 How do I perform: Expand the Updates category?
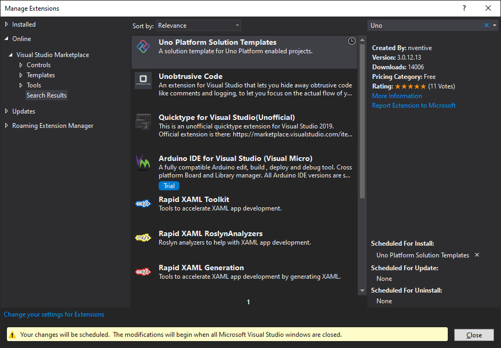click(6, 111)
